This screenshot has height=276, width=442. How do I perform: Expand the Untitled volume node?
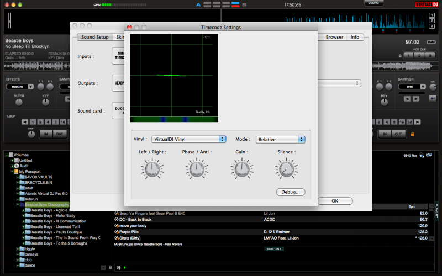point(12,161)
